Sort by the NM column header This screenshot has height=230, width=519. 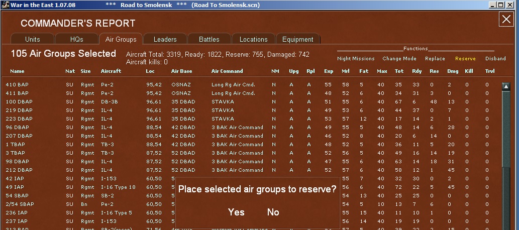point(275,71)
